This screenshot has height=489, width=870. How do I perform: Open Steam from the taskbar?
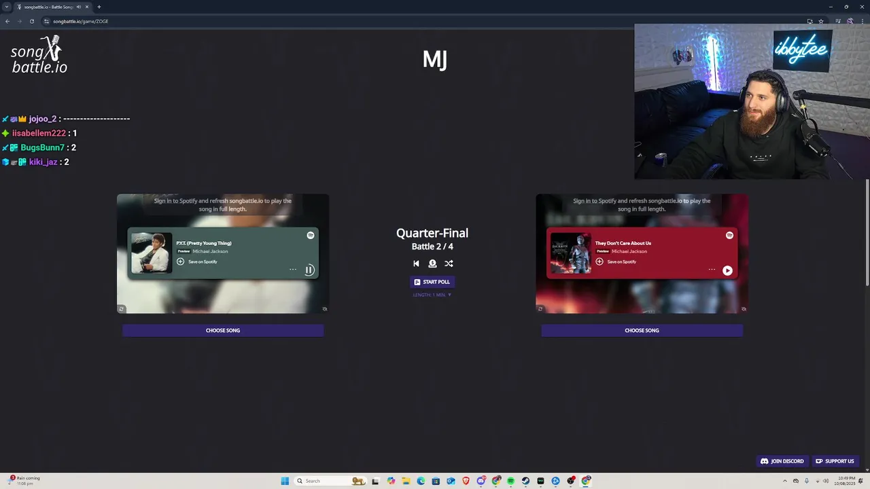[525, 481]
